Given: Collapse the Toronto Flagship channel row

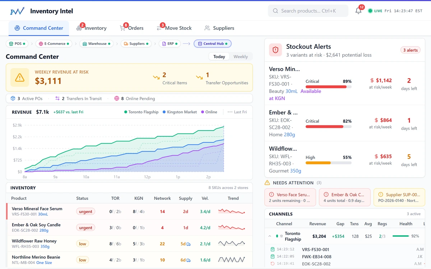Looking at the screenshot, I should click(x=270, y=236).
